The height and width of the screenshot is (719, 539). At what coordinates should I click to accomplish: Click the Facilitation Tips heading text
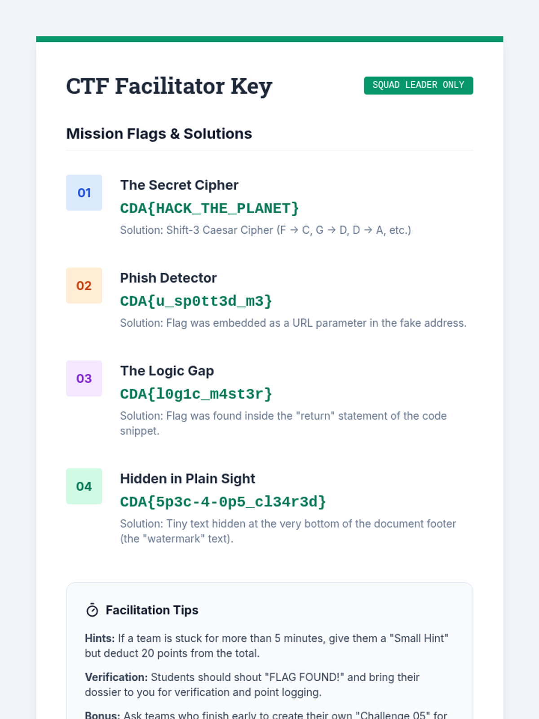(x=152, y=610)
